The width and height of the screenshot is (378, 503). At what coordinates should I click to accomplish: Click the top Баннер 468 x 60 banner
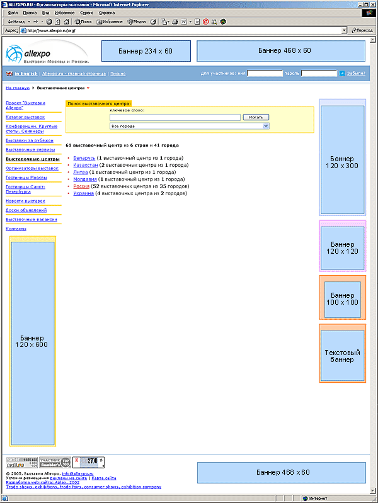pyautogui.click(x=281, y=51)
